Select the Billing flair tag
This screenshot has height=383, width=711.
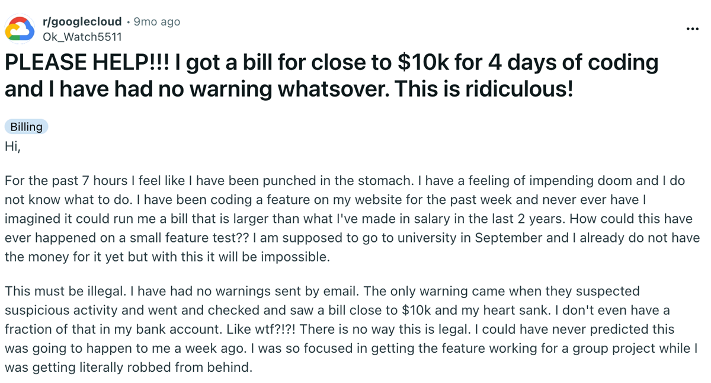pos(27,127)
